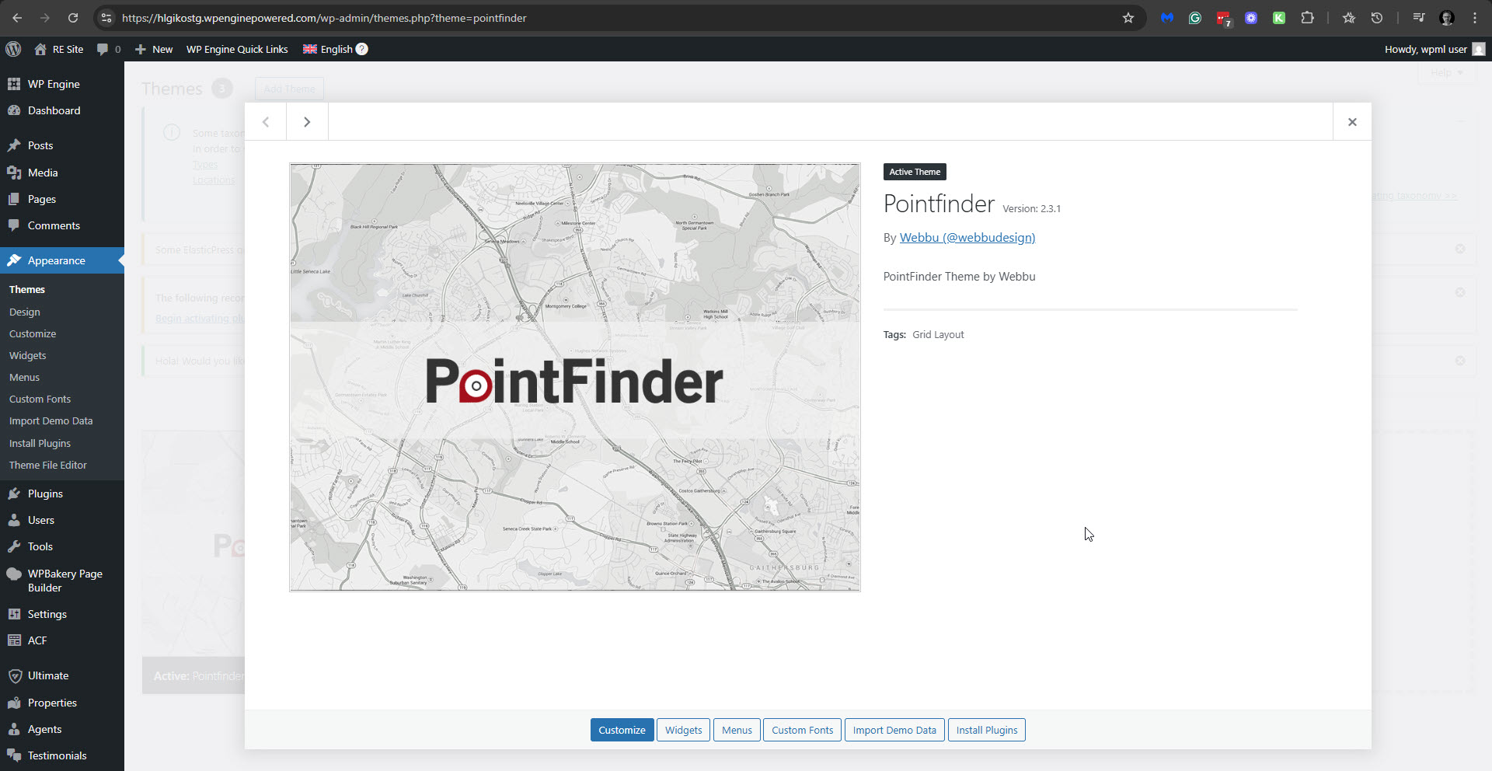Open Widgets in Appearance submenu
Viewport: 1492px width, 771px height.
pyautogui.click(x=28, y=355)
